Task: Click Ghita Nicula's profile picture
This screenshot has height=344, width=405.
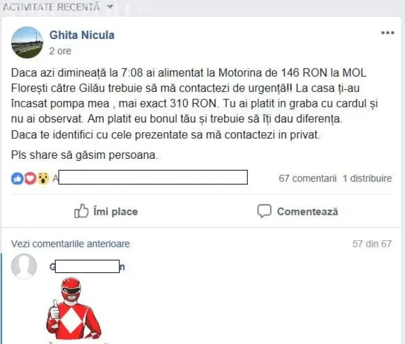Action: 27,42
